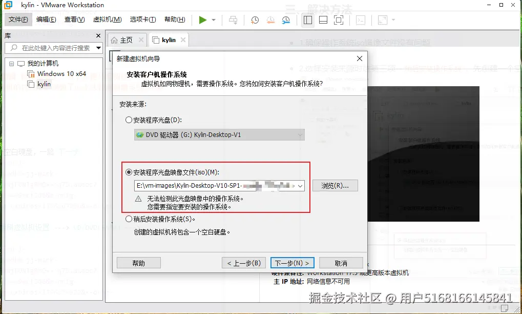
Task: Click the stretch guest display icon
Action: [383, 20]
